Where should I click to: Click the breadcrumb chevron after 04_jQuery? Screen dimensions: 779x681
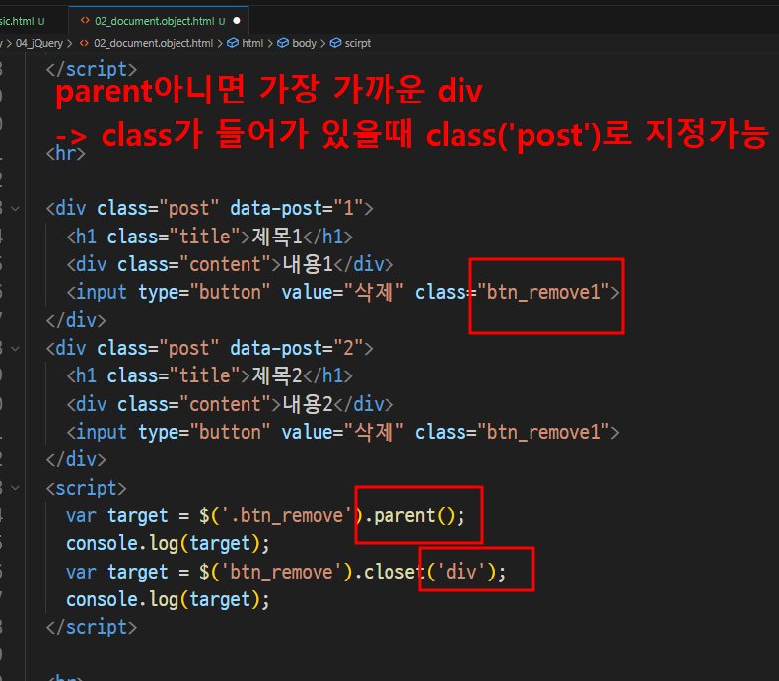[x=70, y=43]
